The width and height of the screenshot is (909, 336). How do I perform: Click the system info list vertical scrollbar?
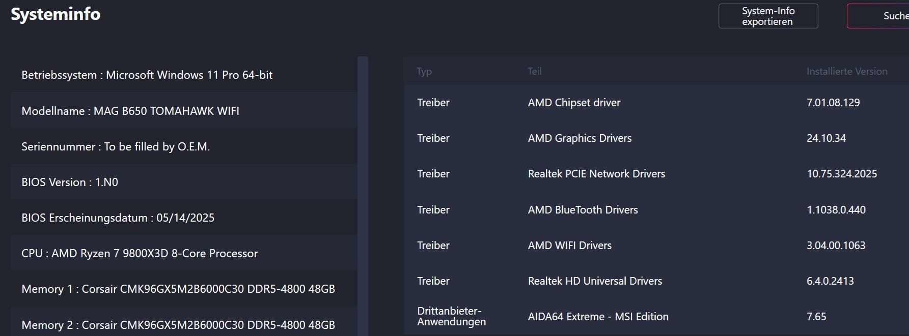(x=363, y=196)
